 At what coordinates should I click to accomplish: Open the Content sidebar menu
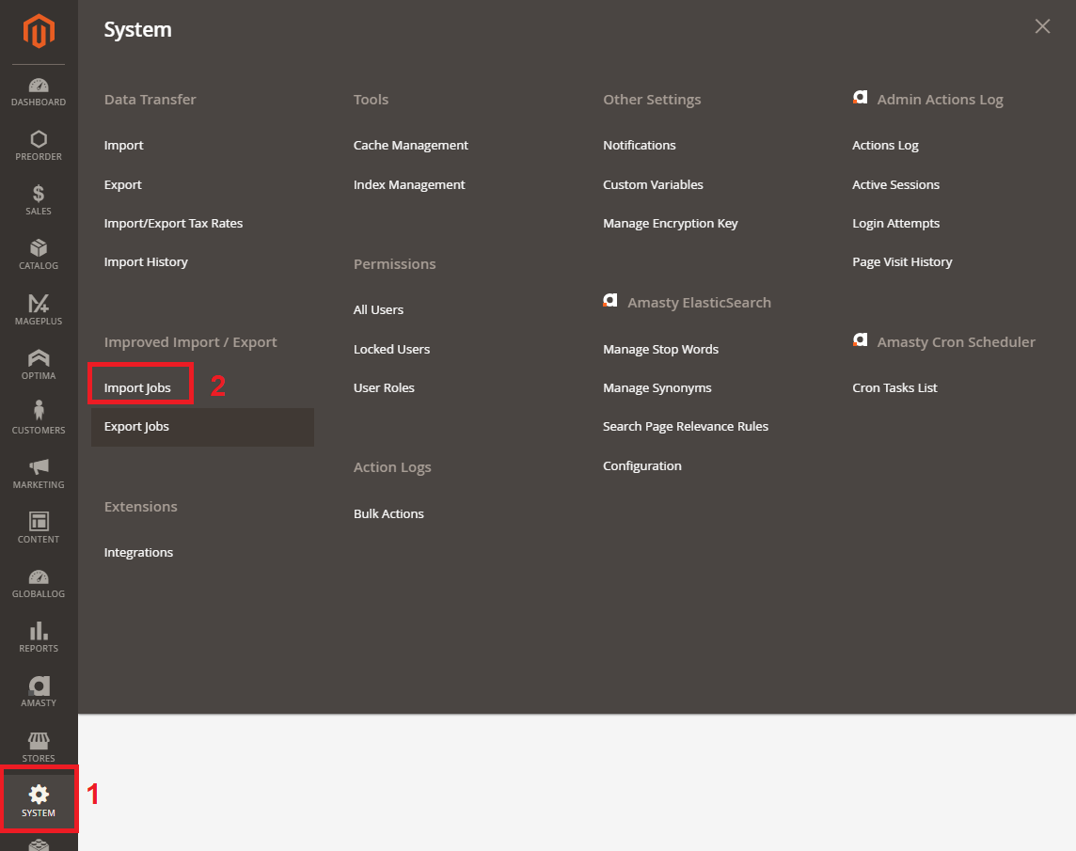[x=39, y=528]
